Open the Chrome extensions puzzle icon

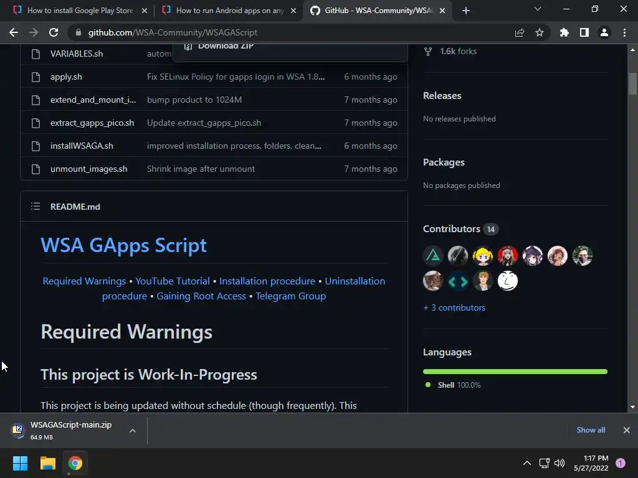click(564, 32)
